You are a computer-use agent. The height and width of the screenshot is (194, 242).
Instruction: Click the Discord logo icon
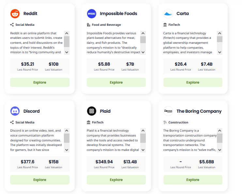click(x=15, y=111)
